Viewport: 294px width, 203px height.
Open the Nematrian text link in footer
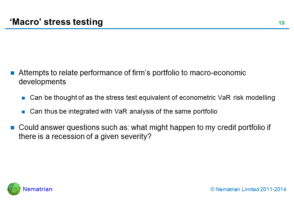pos(37,189)
